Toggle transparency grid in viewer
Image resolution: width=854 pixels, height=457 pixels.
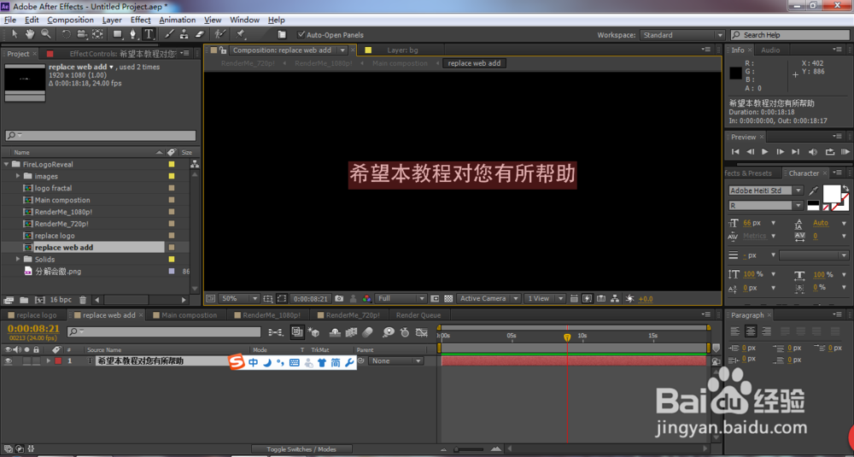point(448,298)
